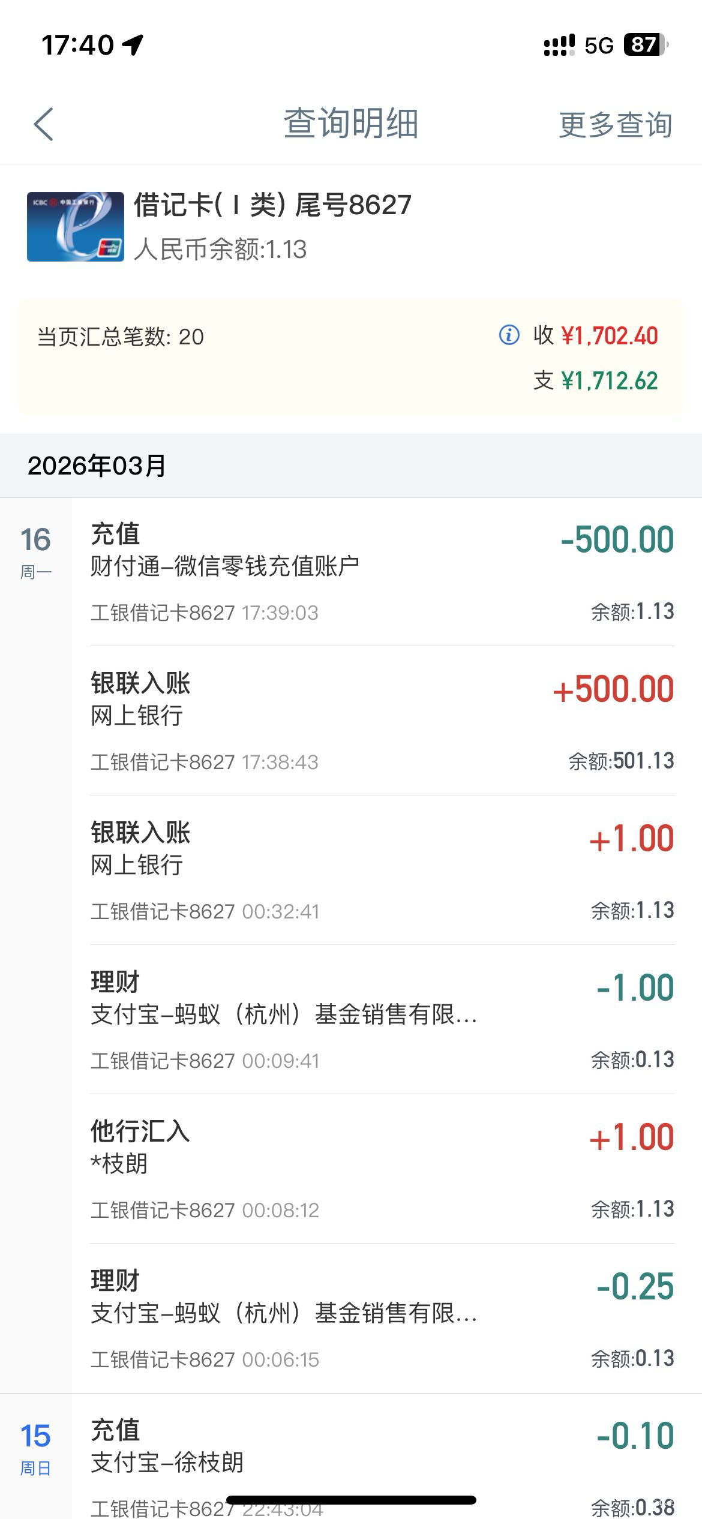Screen dimensions: 702x1519
Task: Tap the 查询明细 page title
Action: pos(350,124)
